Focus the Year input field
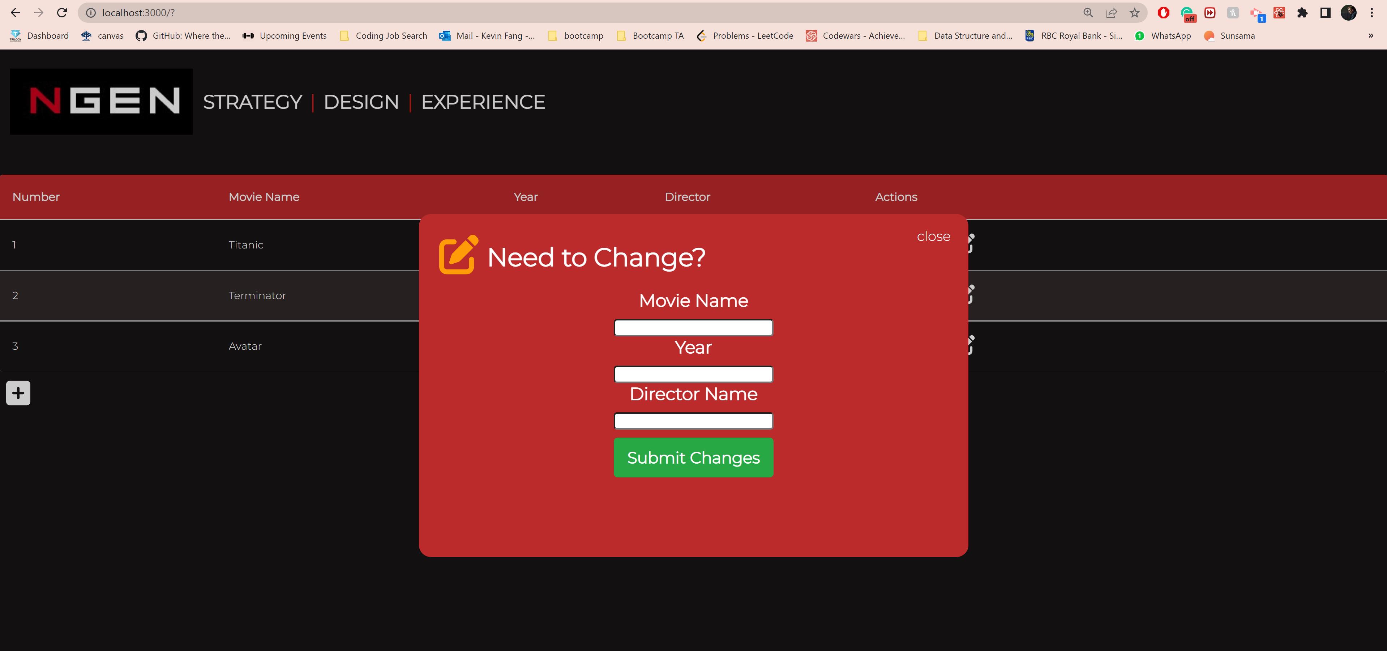The height and width of the screenshot is (651, 1387). [x=693, y=374]
